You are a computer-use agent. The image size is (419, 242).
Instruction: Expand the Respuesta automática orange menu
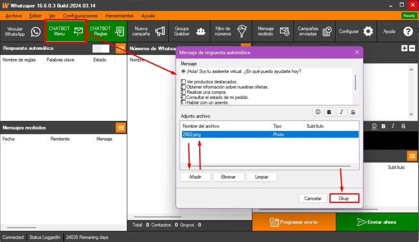click(120, 48)
